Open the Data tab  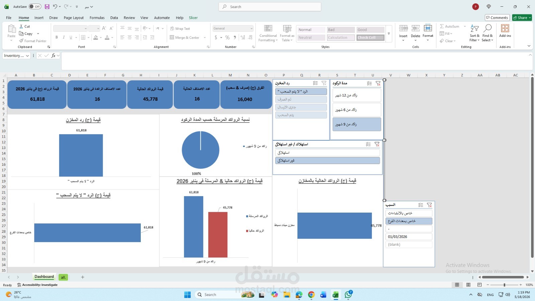tap(114, 18)
